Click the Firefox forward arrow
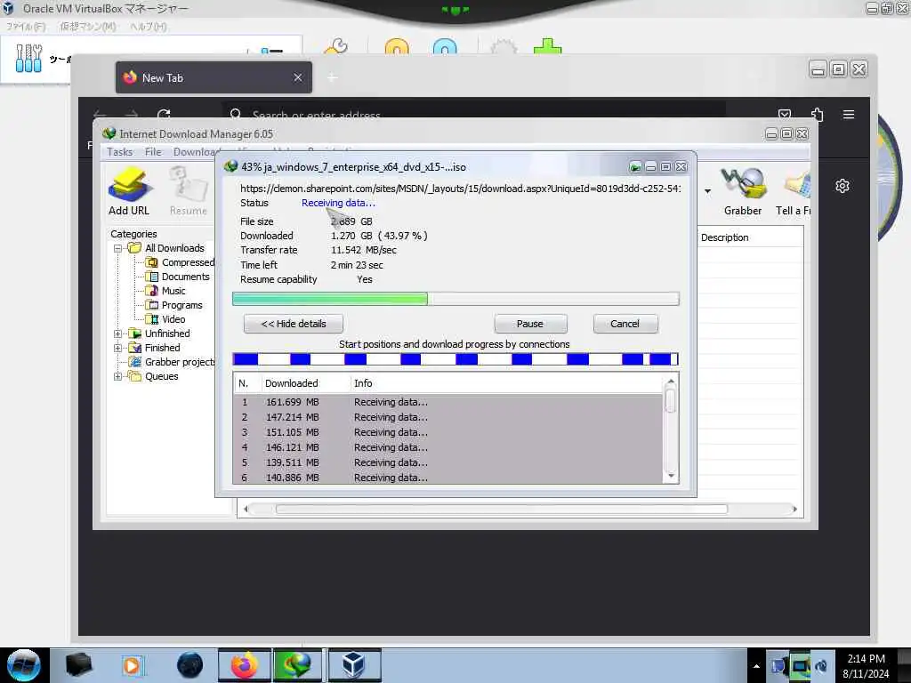 coord(132,115)
